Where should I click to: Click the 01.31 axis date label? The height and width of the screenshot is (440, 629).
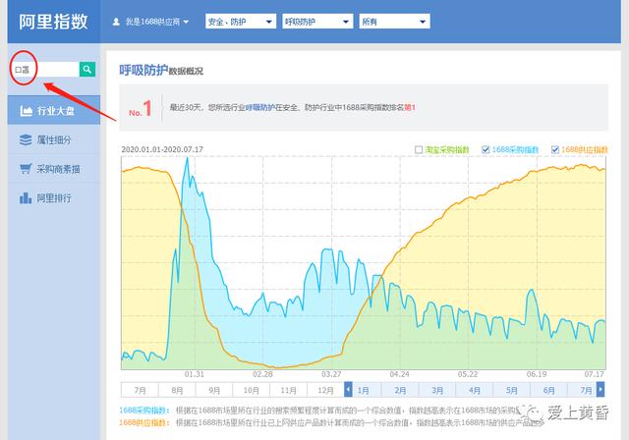click(x=195, y=374)
